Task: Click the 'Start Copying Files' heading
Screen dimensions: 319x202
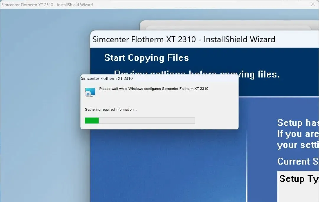Action: coord(147,58)
